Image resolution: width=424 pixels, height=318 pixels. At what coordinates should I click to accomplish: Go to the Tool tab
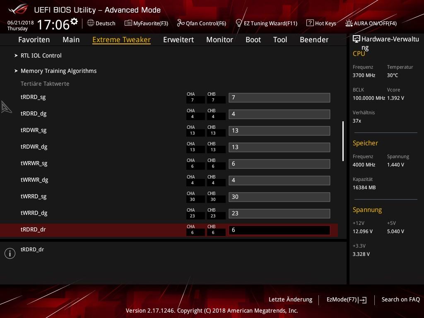[x=280, y=40]
